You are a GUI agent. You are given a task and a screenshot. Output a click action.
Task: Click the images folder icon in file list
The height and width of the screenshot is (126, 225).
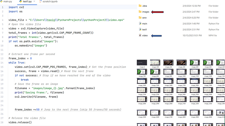click(x=140, y=12)
